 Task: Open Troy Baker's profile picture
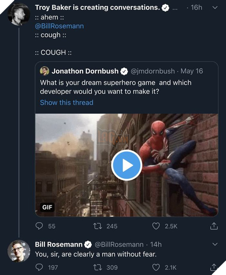19,14
